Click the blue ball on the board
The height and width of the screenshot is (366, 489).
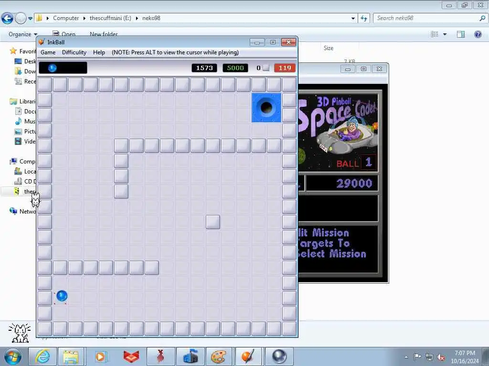pos(62,296)
